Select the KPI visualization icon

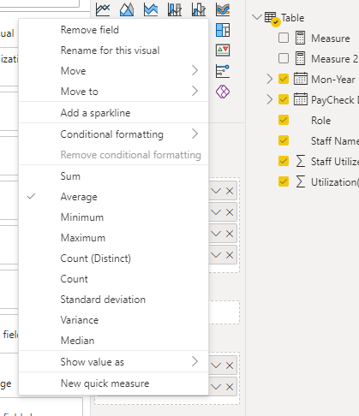point(223,51)
